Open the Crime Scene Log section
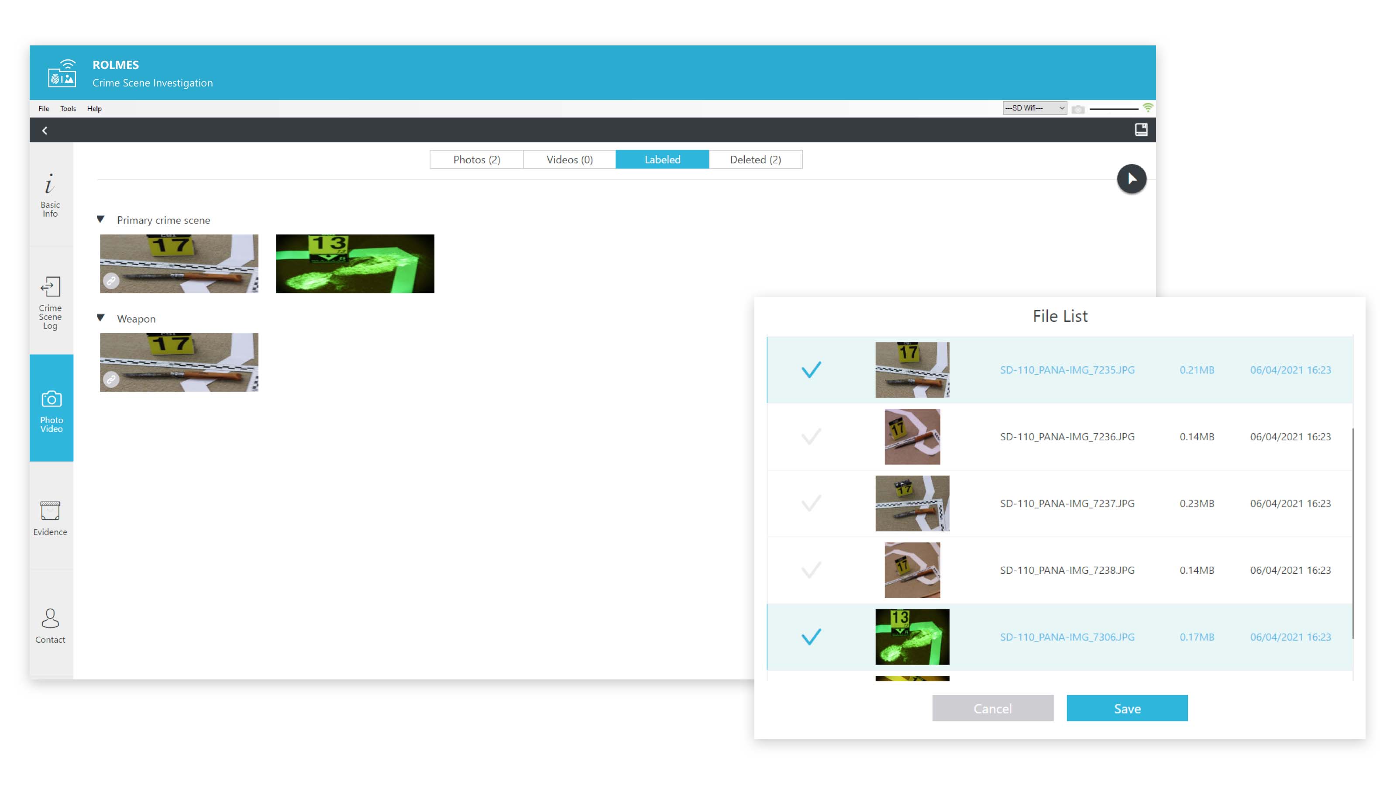This screenshot has width=1397, height=786. (x=50, y=302)
